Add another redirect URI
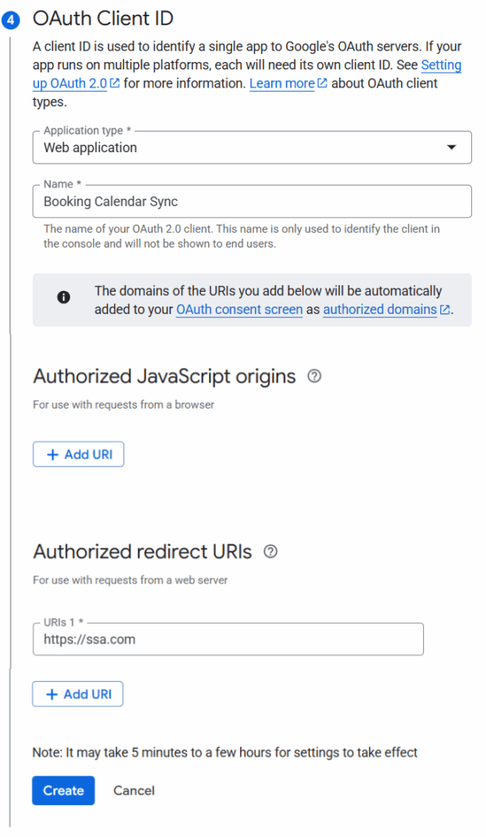The image size is (486, 837). pyautogui.click(x=77, y=693)
